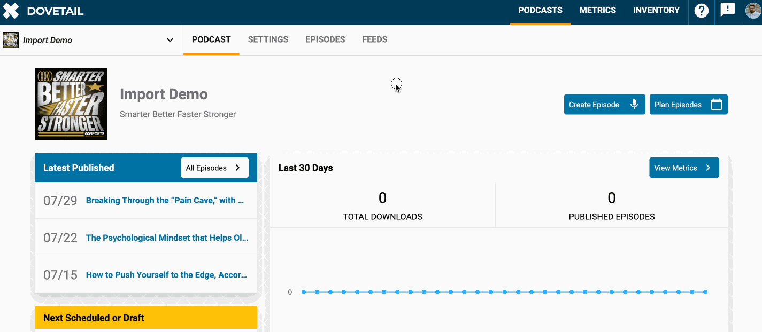Open Inventory in top navigation

(x=656, y=11)
